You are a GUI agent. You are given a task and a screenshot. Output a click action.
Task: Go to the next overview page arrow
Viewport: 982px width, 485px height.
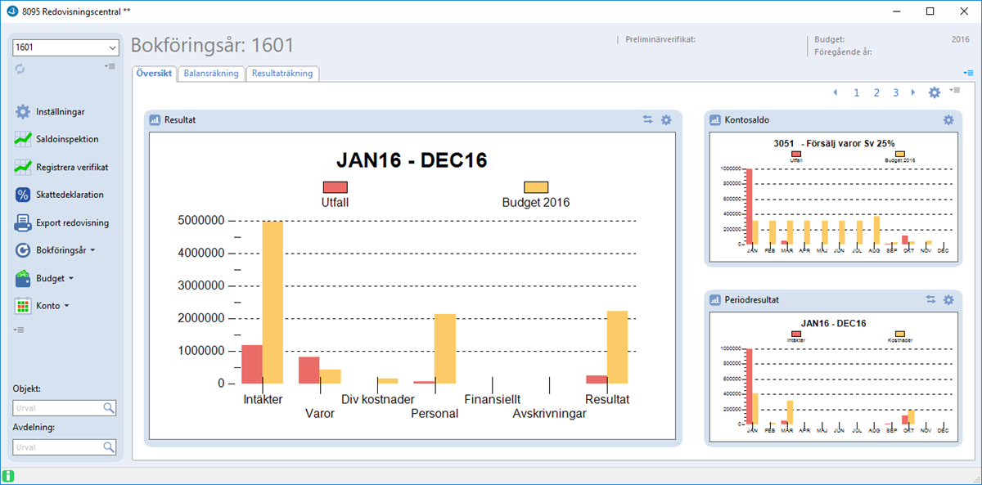pos(913,92)
